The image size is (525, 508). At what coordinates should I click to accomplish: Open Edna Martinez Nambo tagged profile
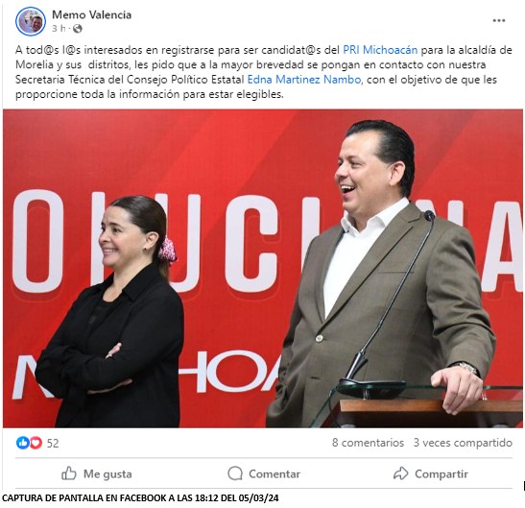coord(304,80)
